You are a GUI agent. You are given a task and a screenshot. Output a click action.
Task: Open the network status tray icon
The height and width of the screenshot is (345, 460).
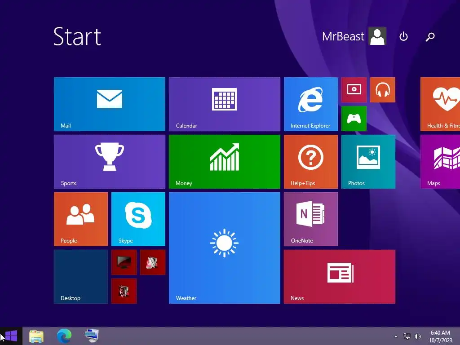pyautogui.click(x=407, y=336)
